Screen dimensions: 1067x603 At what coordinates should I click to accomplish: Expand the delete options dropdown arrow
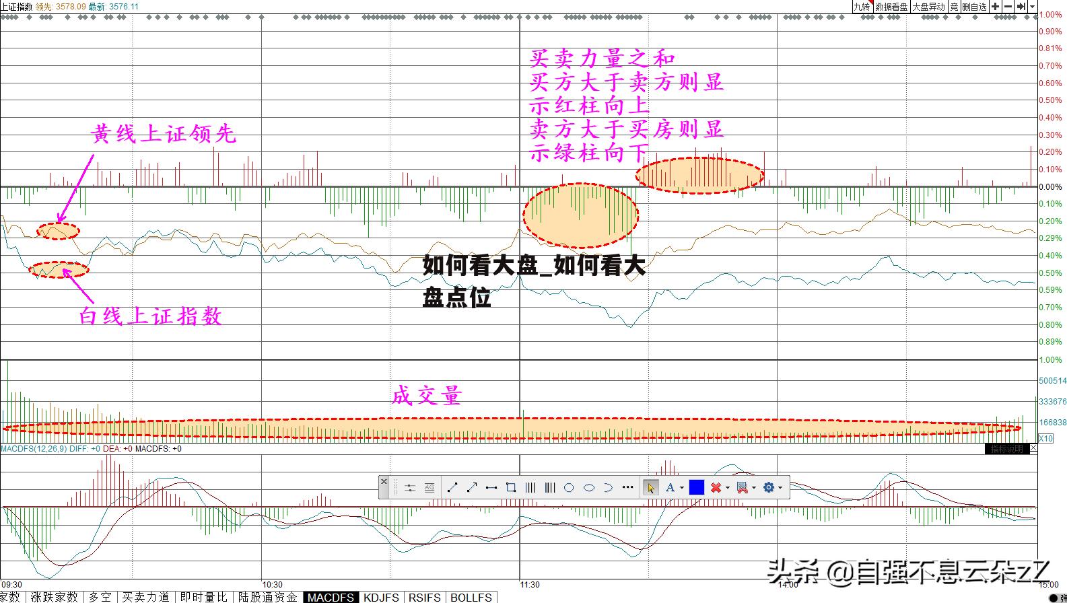tap(728, 488)
